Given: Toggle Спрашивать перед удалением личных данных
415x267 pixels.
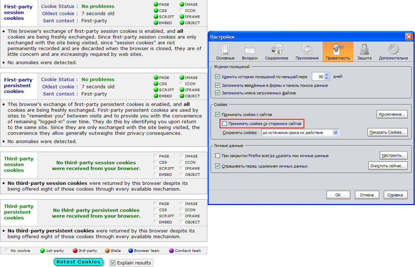Looking at the screenshot, I should pyautogui.click(x=217, y=166).
